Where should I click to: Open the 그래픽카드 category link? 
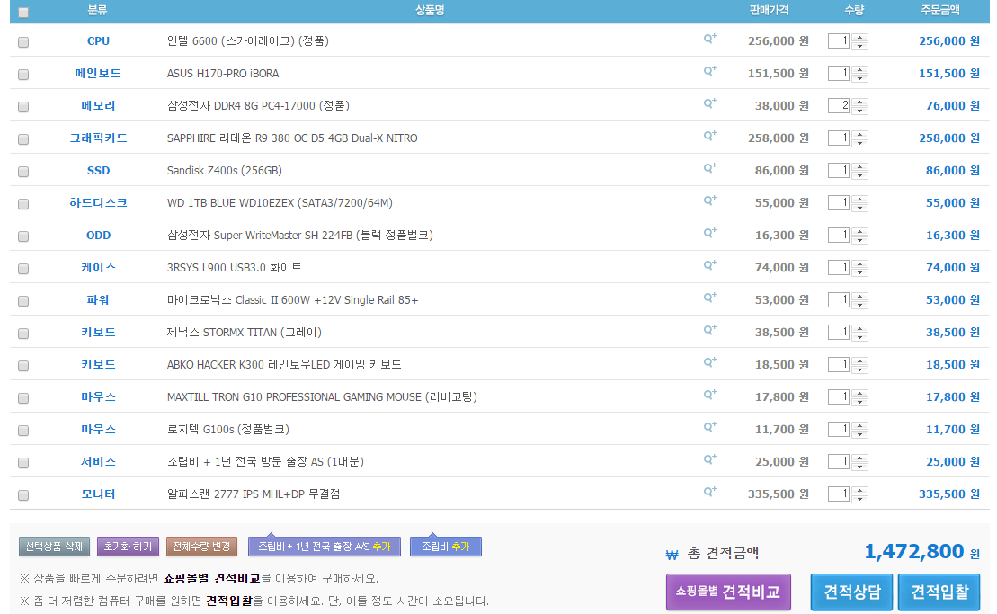coord(98,138)
